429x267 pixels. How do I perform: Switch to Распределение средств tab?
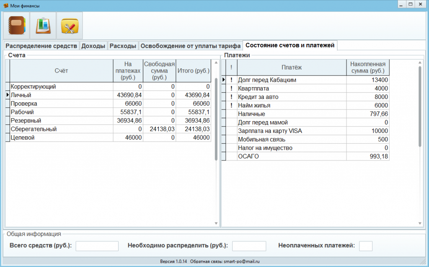point(41,46)
